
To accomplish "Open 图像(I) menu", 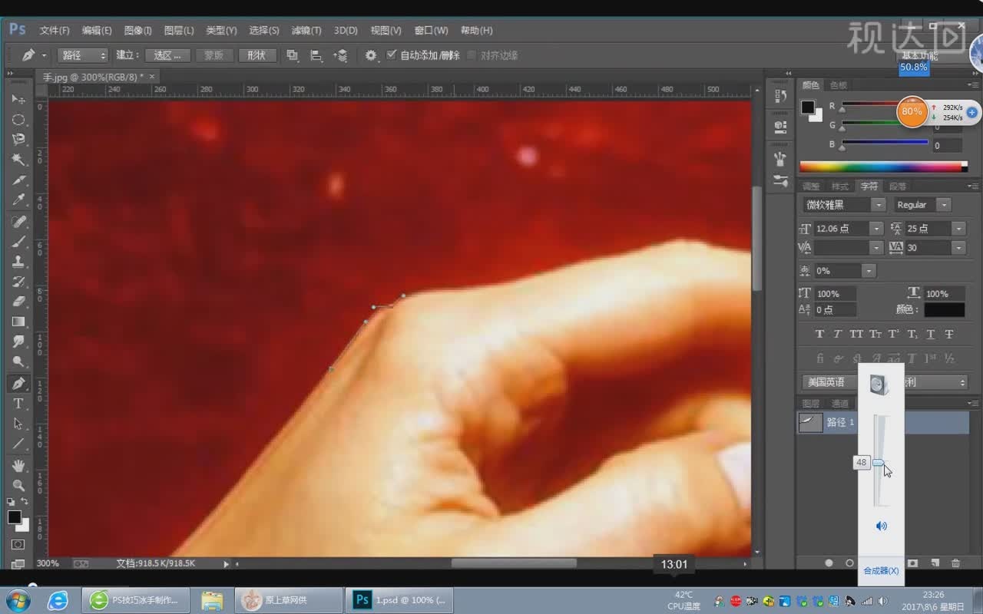I will point(137,31).
